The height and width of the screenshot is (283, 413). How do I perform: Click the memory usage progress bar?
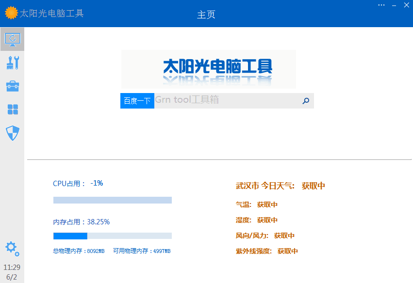[112, 236]
